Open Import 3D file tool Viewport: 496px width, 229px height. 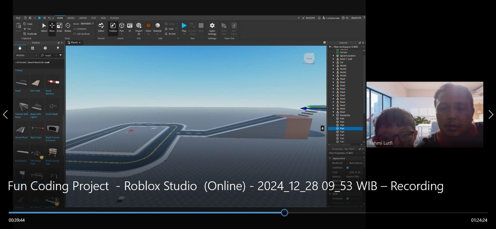(139, 28)
